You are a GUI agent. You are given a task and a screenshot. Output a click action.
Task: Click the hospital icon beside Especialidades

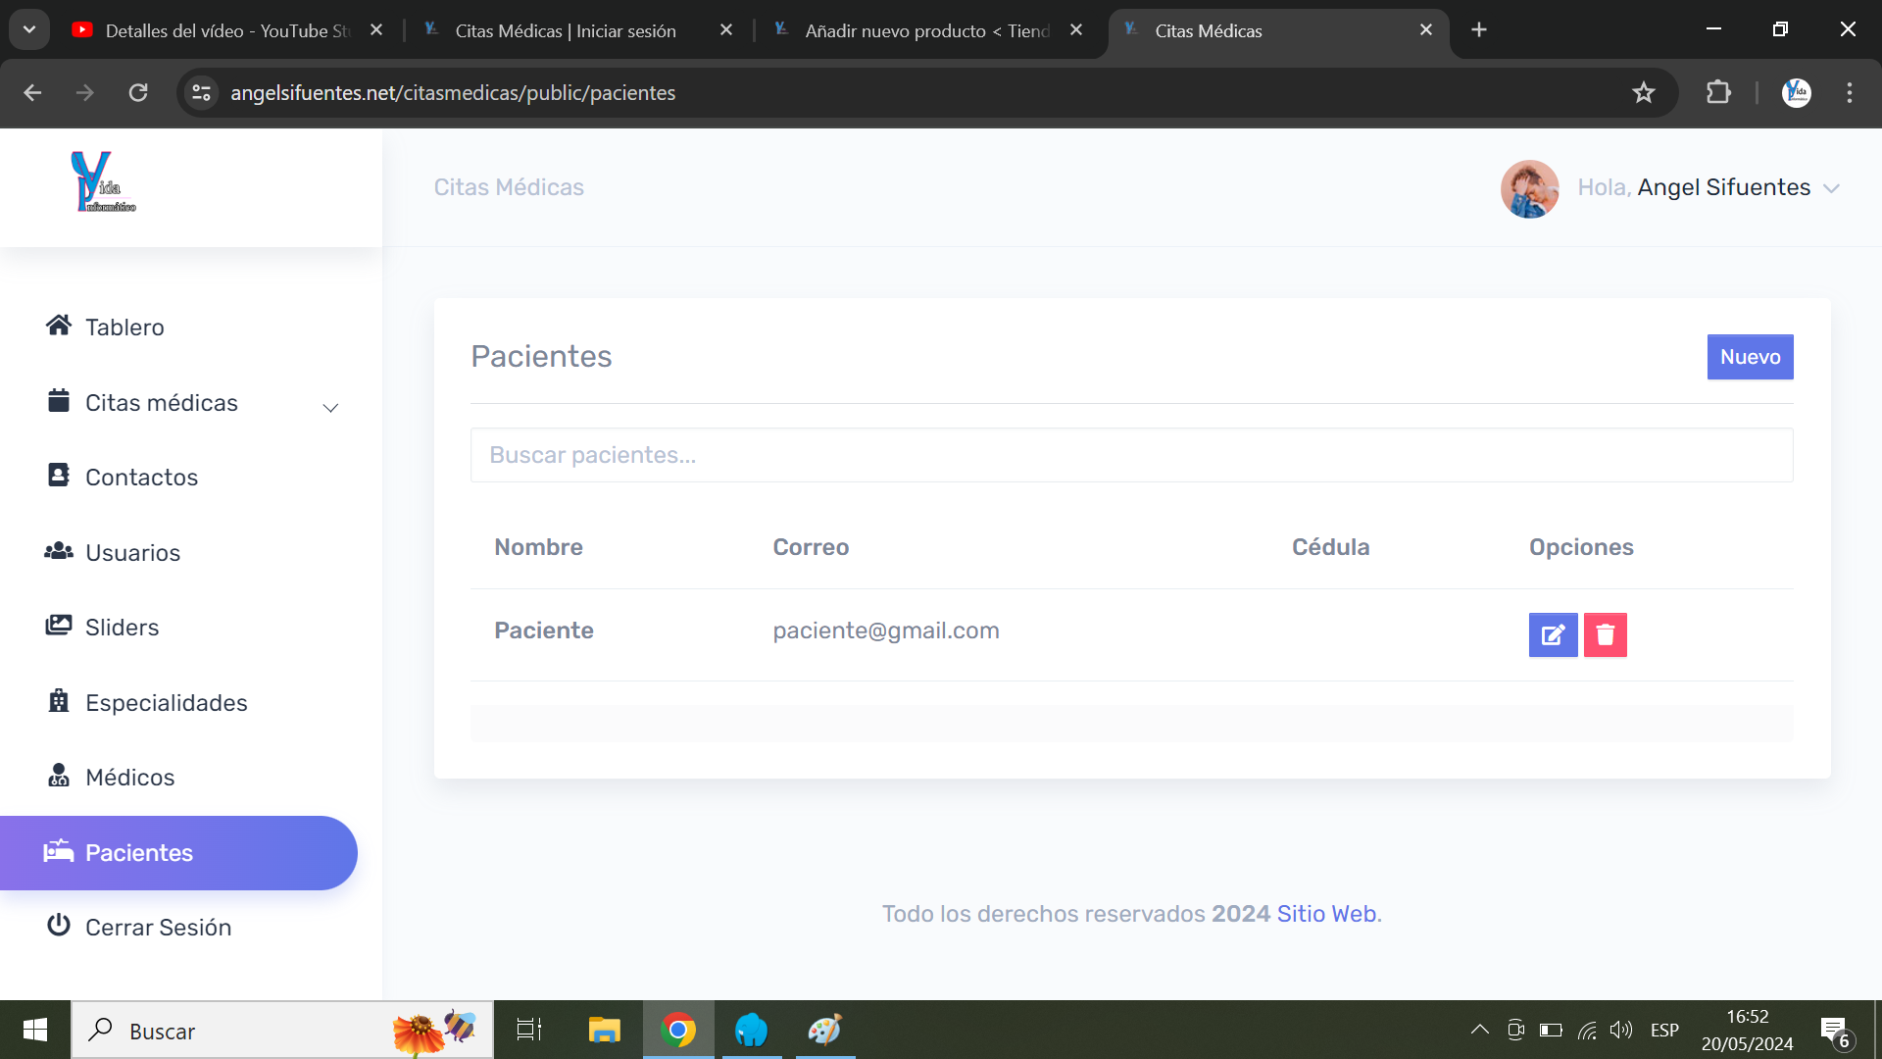pyautogui.click(x=59, y=700)
